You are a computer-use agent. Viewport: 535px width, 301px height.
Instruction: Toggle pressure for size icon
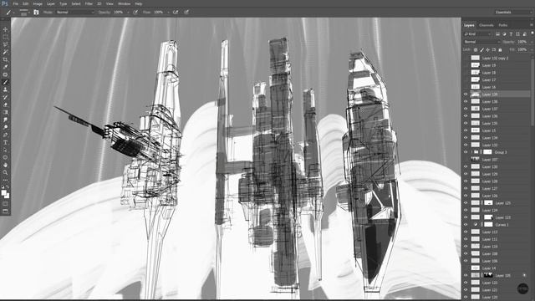pos(186,13)
